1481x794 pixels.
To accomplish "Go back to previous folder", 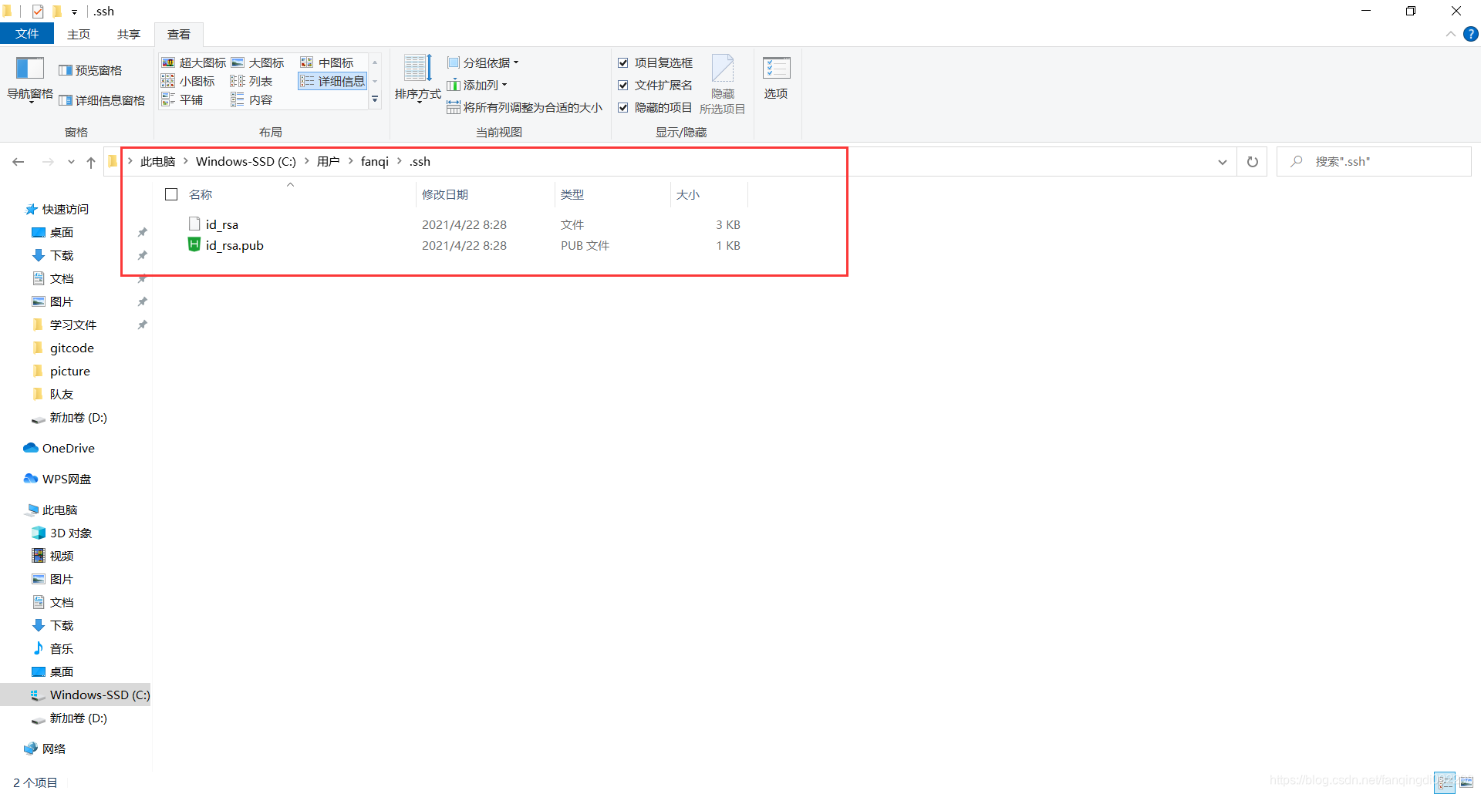I will coord(19,162).
